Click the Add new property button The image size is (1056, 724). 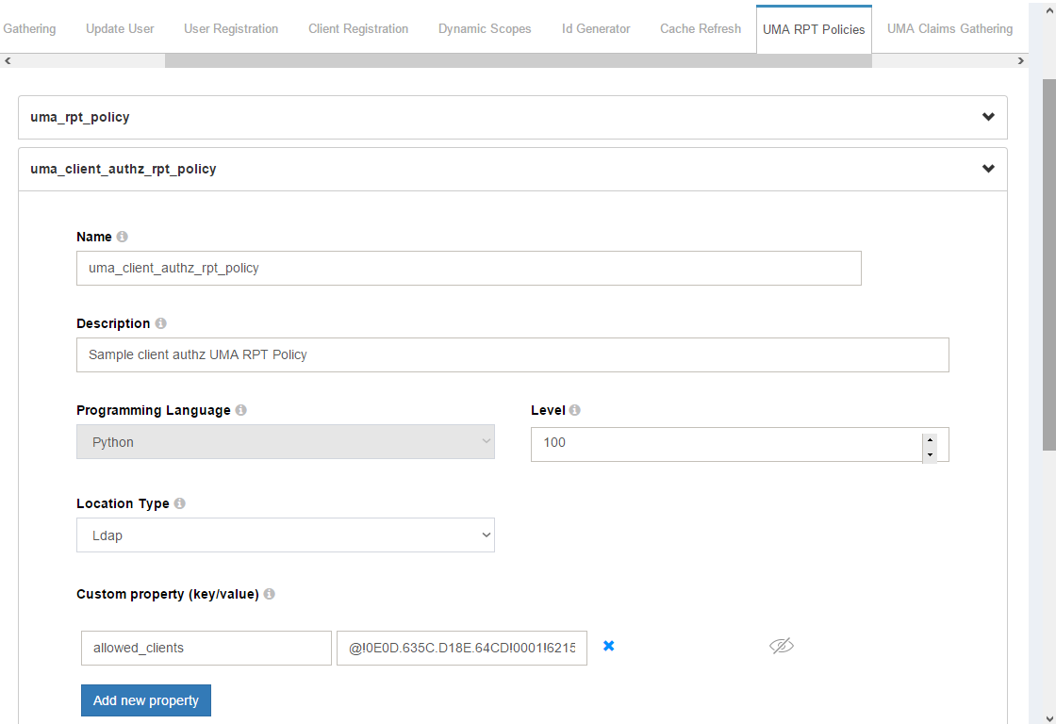click(146, 700)
